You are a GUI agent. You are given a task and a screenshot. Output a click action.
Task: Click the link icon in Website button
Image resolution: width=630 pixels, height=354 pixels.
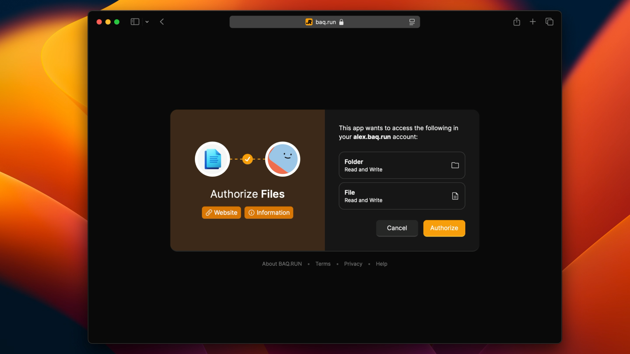(209, 213)
